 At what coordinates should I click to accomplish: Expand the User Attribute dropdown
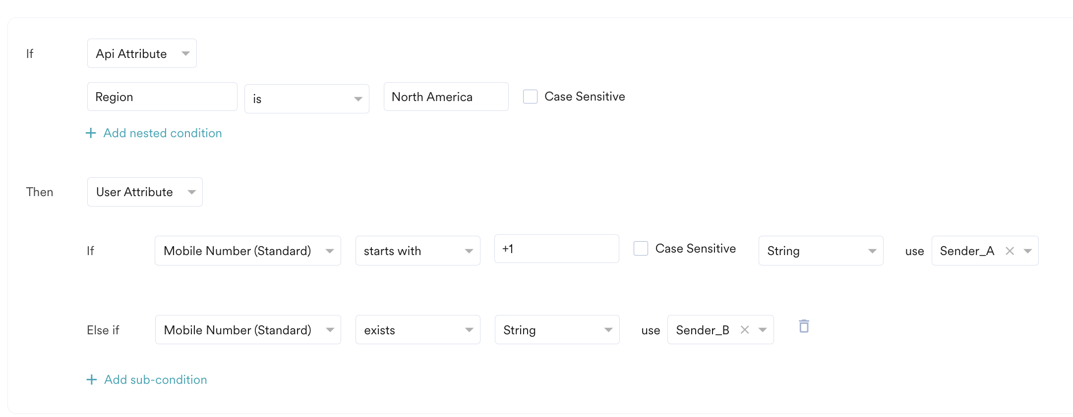click(x=145, y=192)
